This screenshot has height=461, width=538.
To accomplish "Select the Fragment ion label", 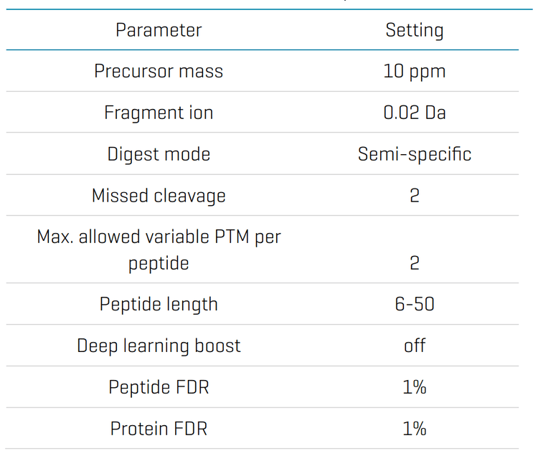I will (x=159, y=113).
